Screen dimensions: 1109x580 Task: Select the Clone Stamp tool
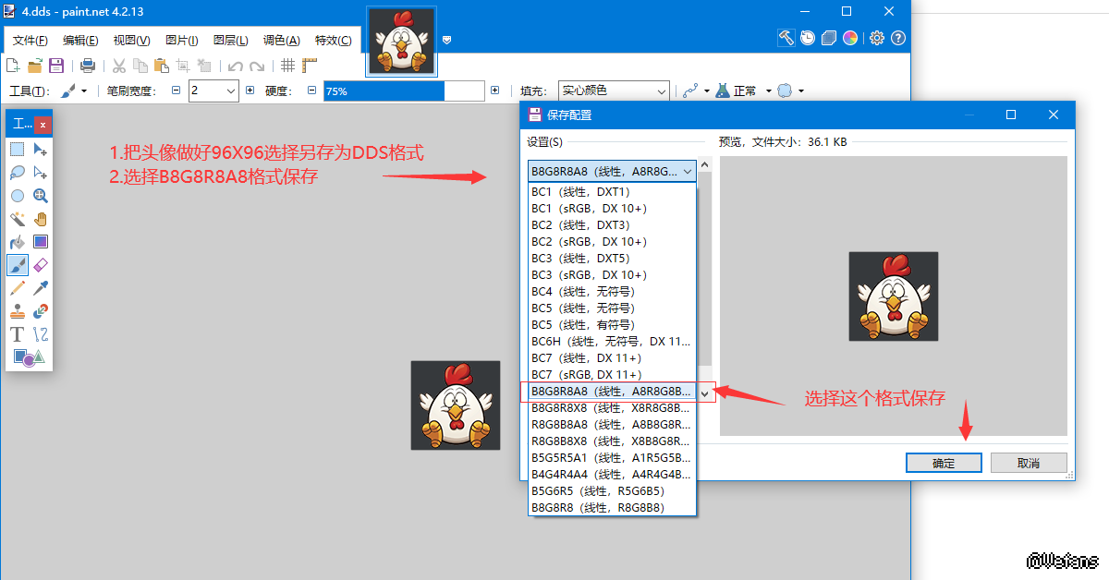coord(18,311)
